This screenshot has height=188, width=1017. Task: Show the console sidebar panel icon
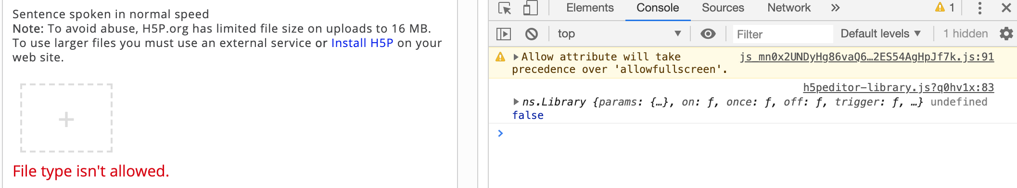point(503,34)
